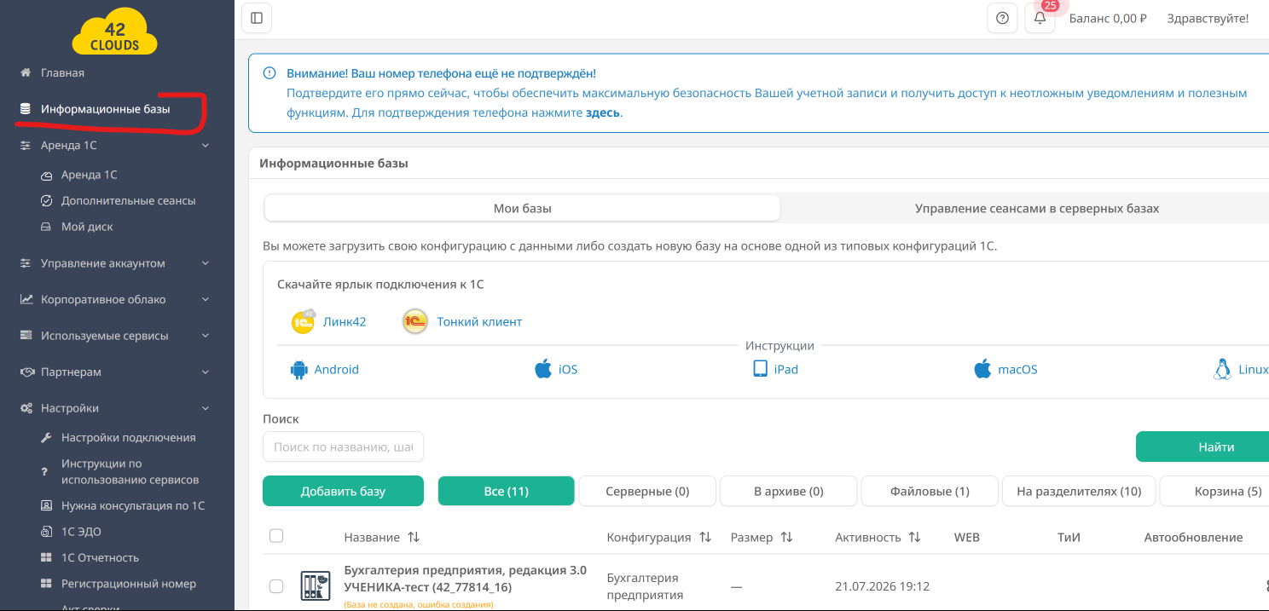Click the здесь phone confirmation link
The width and height of the screenshot is (1269, 611).
[x=603, y=112]
